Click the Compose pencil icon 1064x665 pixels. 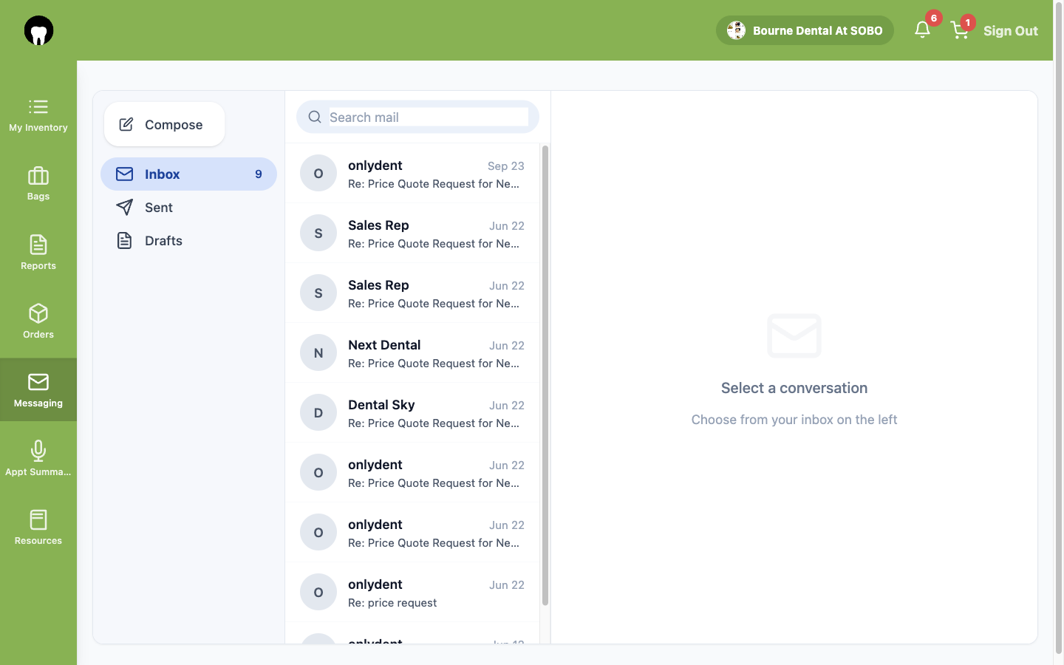126,124
